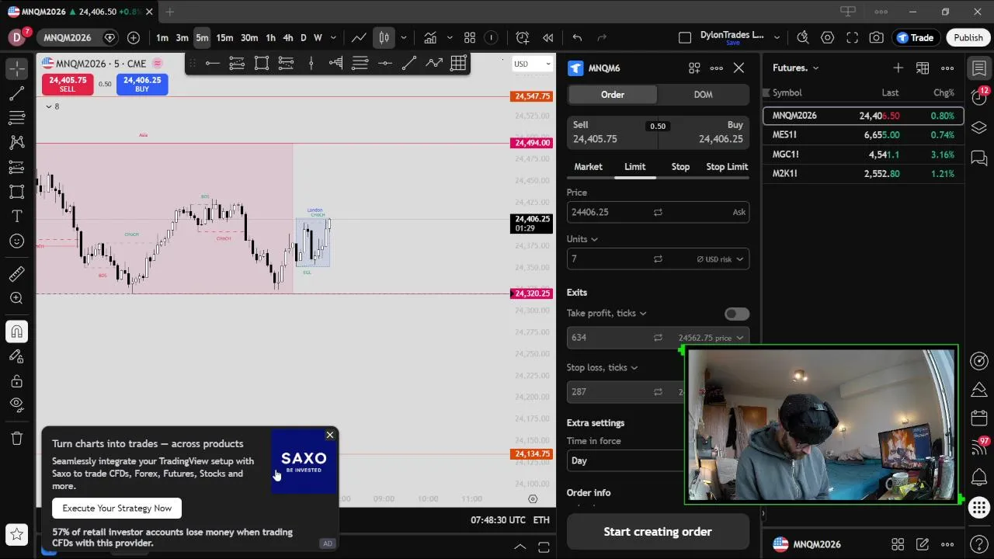Open the DylonTrades layout dropdown
Image resolution: width=994 pixels, height=559 pixels.
(777, 37)
